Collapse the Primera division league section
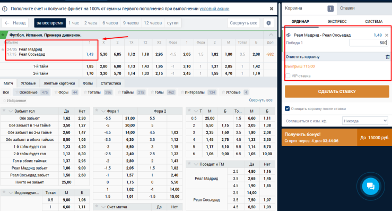The height and width of the screenshot is (211, 392). coord(271,35)
